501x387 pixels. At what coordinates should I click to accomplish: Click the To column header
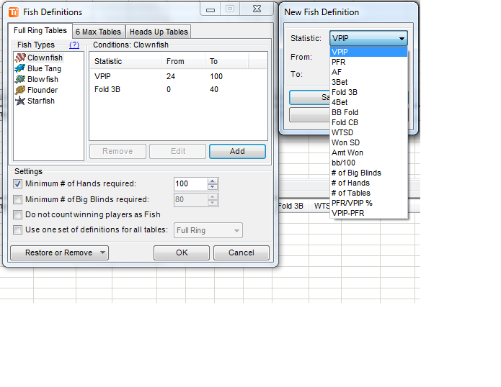pyautogui.click(x=226, y=61)
